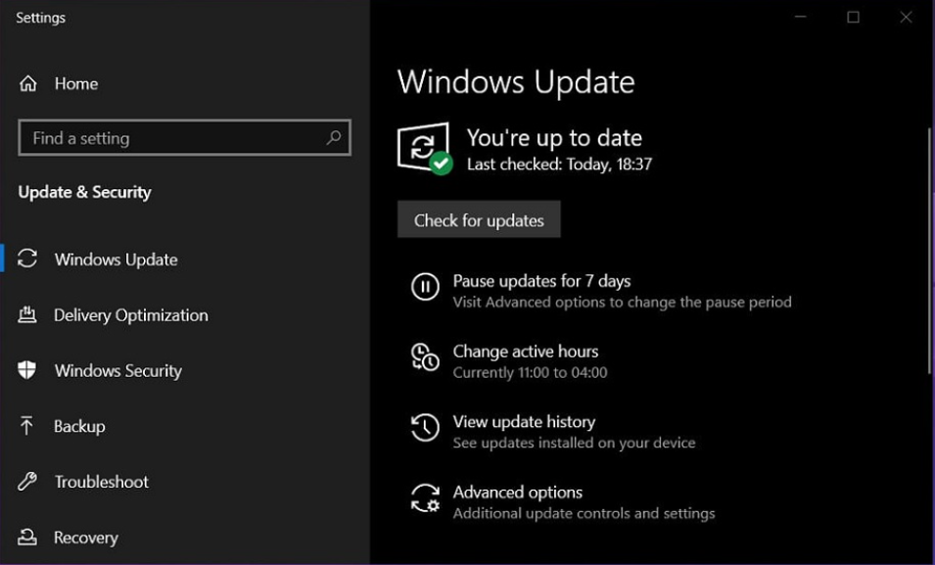Screen dimensions: 935x565
Task: Click Pause updates for 7 days
Action: point(541,280)
